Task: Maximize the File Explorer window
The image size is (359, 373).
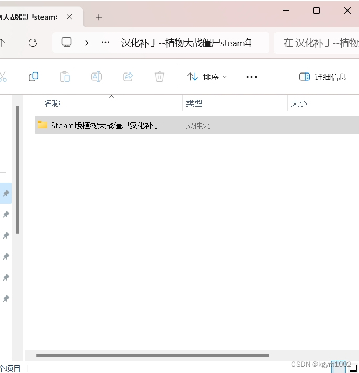Action: [316, 11]
